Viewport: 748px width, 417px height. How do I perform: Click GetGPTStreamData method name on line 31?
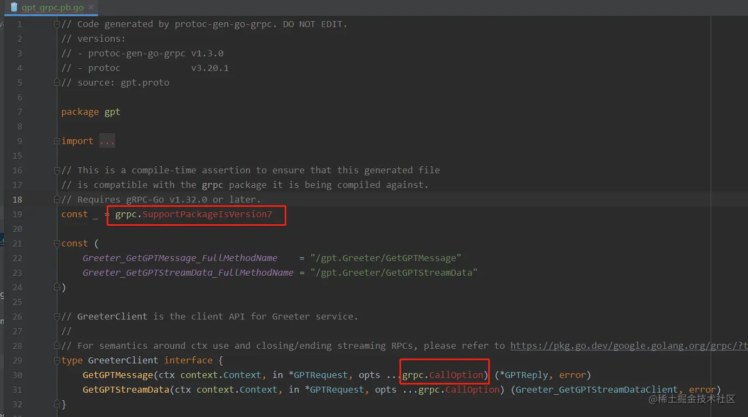coord(126,389)
